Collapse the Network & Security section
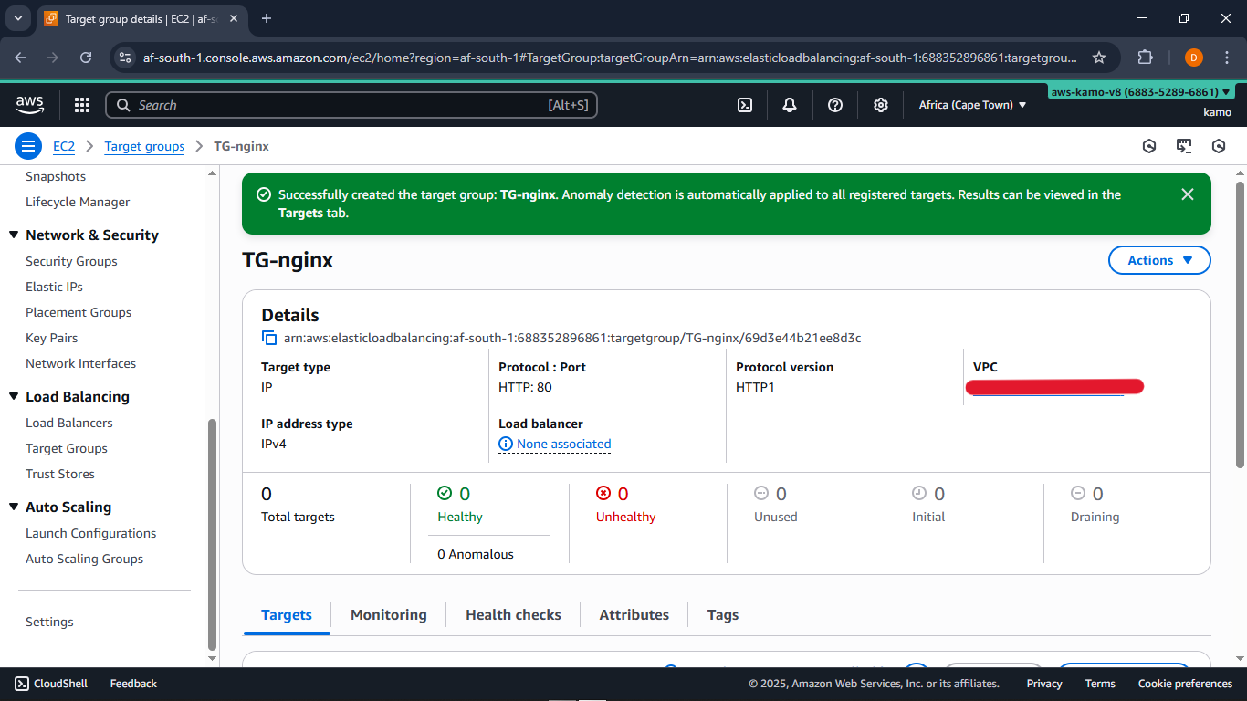1247x701 pixels. pyautogui.click(x=14, y=235)
